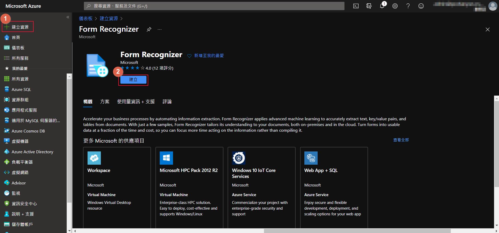Click 建立資源 breadcrumb link
The height and width of the screenshot is (233, 499).
point(109,18)
